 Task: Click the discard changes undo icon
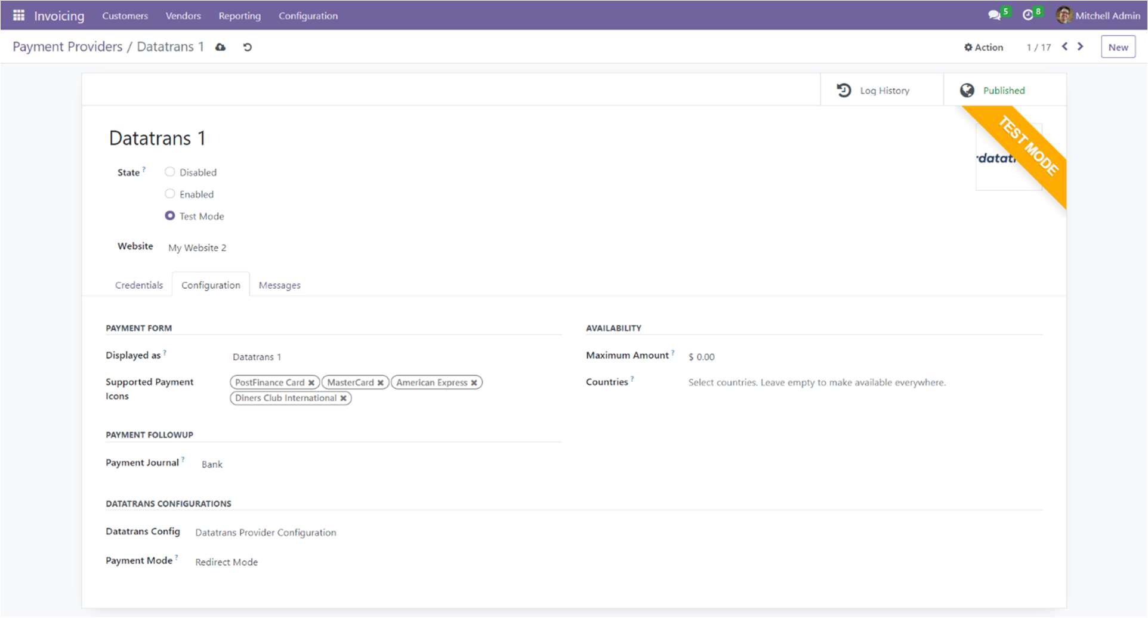tap(248, 47)
